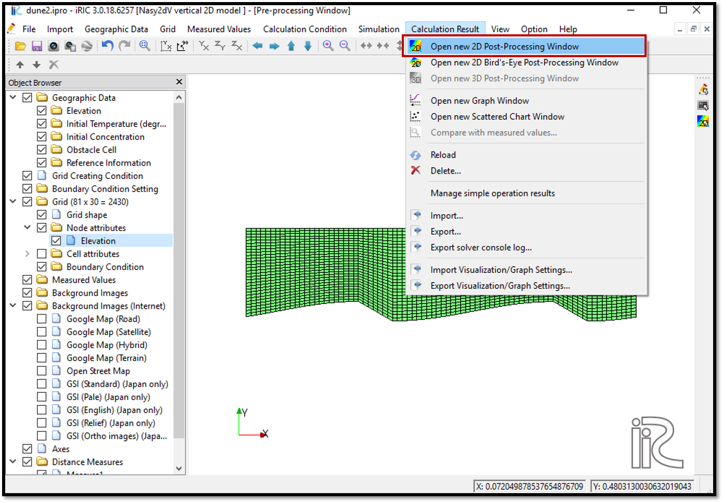Expand the Cell attributes branch
This screenshot has height=503, width=723.
coord(28,254)
